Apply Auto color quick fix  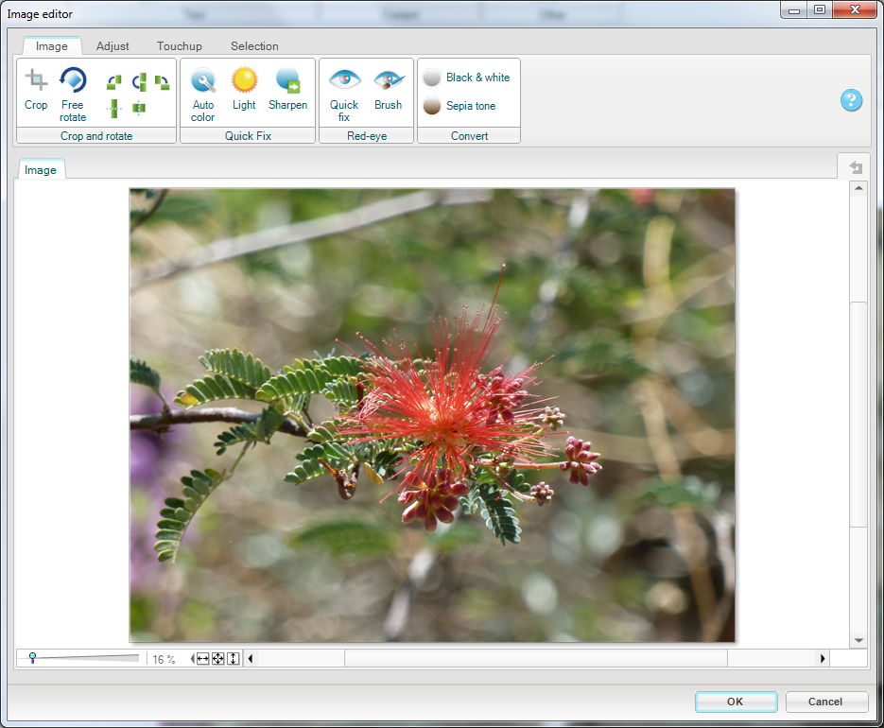pyautogui.click(x=203, y=95)
